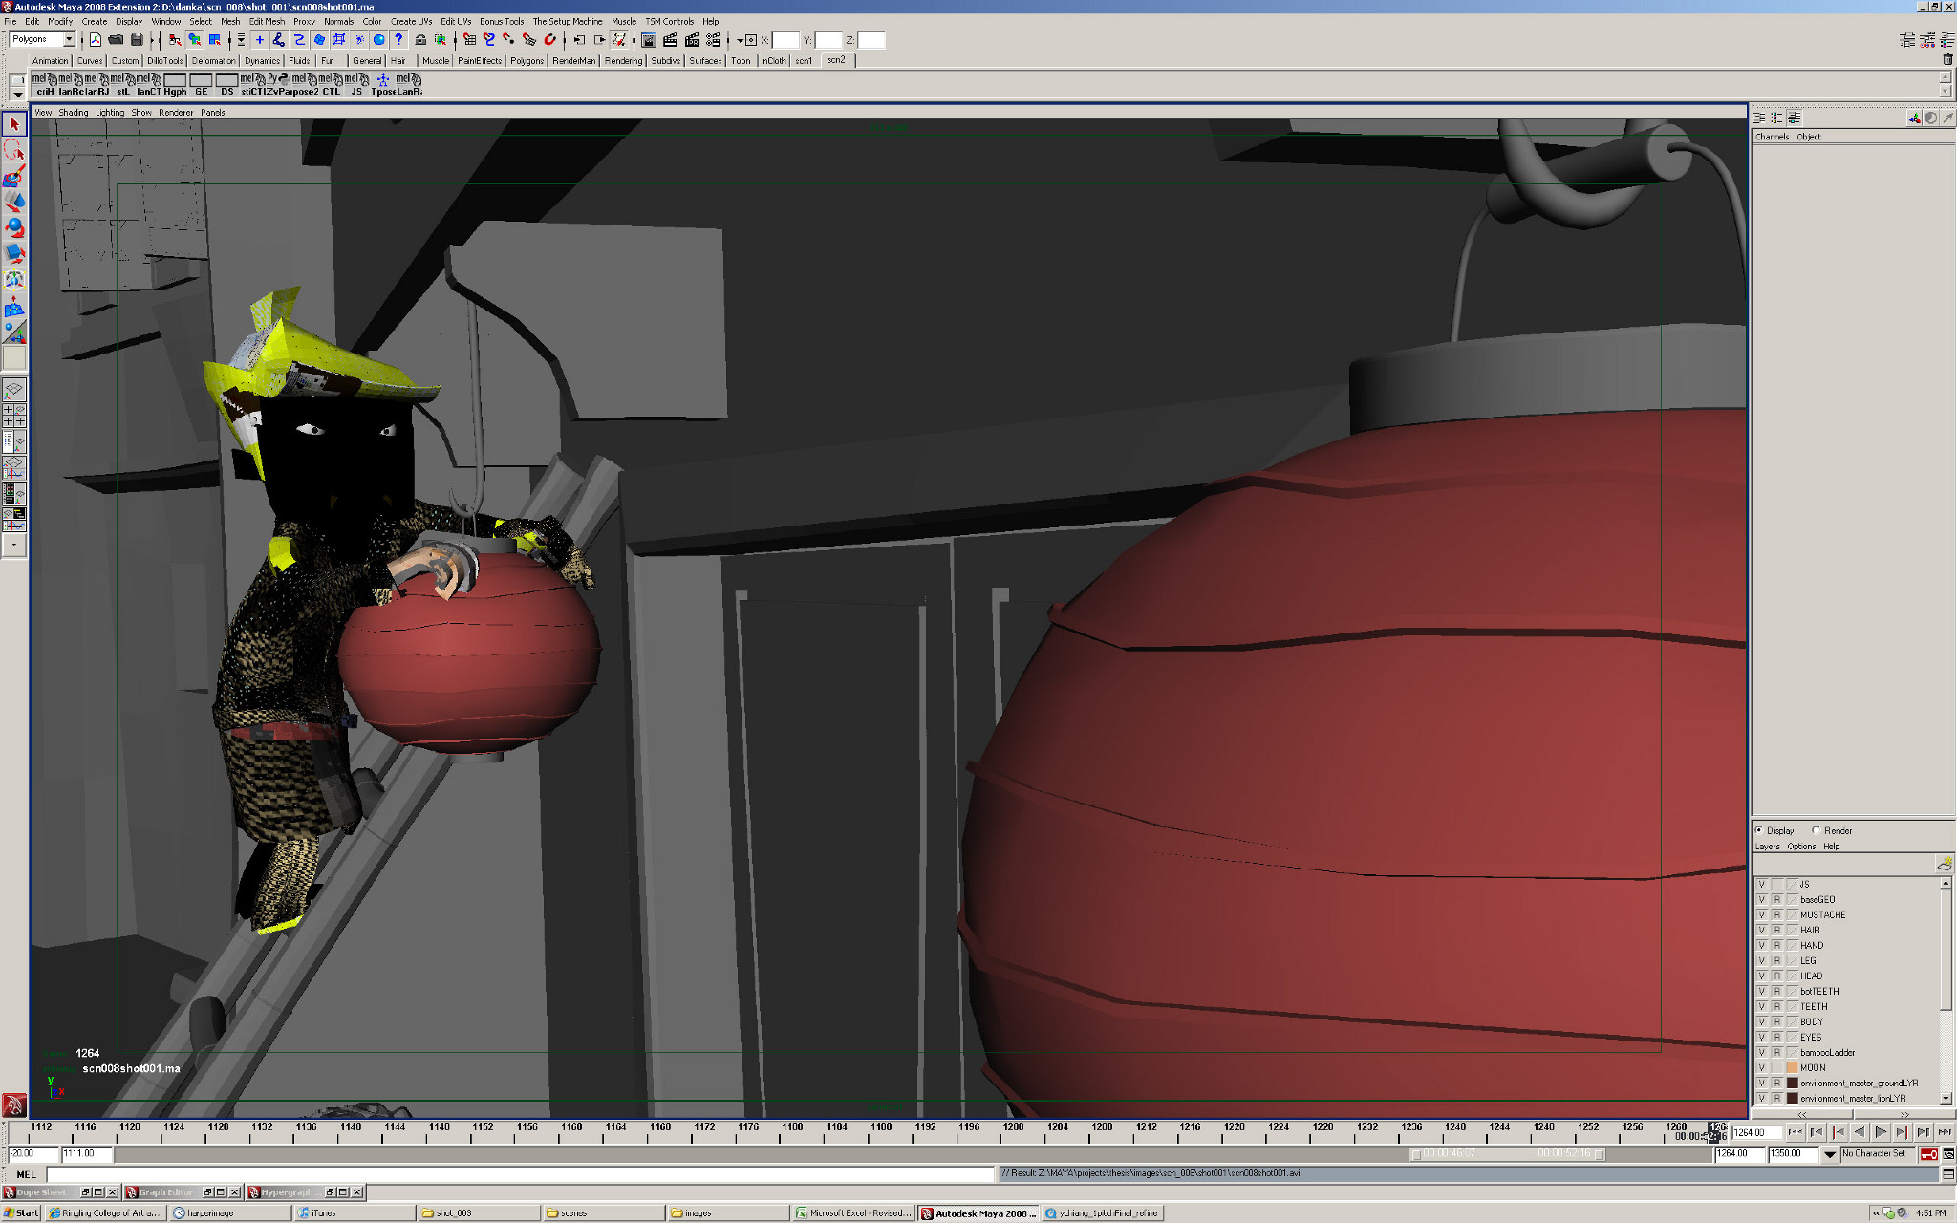Open Layers menu in Layer Editor
Image resolution: width=1957 pixels, height=1223 pixels.
(x=1767, y=847)
